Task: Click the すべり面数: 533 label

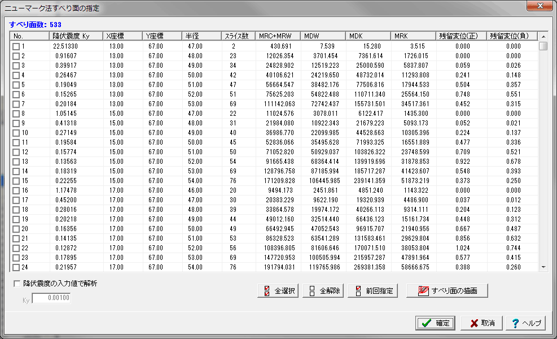Action: click(35, 24)
